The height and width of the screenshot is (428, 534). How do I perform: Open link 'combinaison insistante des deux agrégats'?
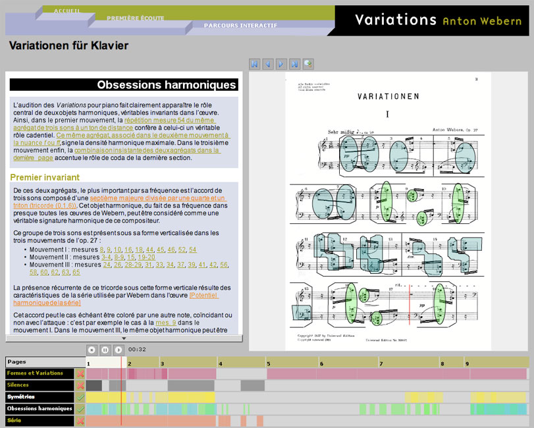(x=147, y=150)
